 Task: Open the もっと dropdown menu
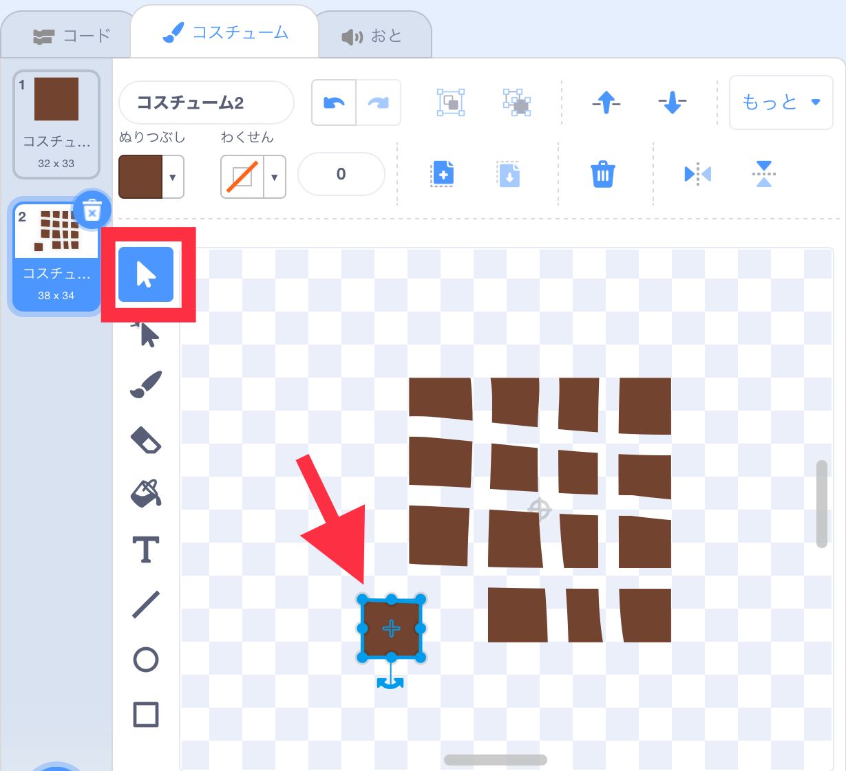[x=780, y=102]
